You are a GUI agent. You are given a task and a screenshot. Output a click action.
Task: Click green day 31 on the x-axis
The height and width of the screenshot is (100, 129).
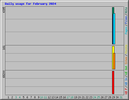(121, 97)
